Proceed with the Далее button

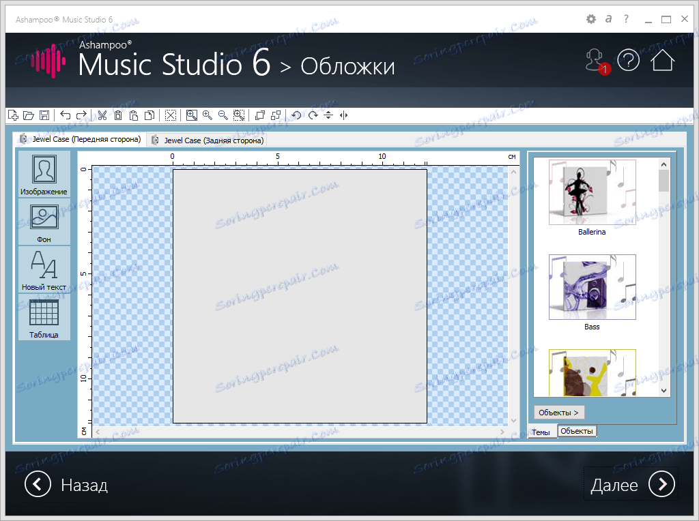coord(631,484)
